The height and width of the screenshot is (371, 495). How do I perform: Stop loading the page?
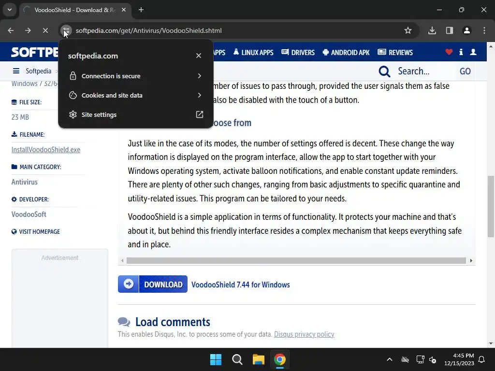pyautogui.click(x=45, y=30)
